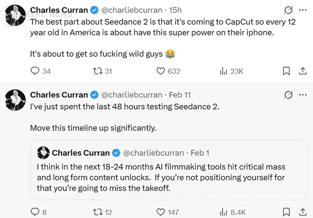Bookmark the first tweet about CapCut
The image size is (313, 218).
click(286, 71)
